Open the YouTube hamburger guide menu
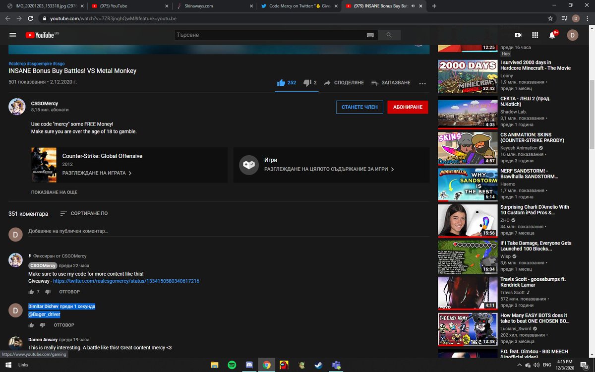 coord(13,35)
